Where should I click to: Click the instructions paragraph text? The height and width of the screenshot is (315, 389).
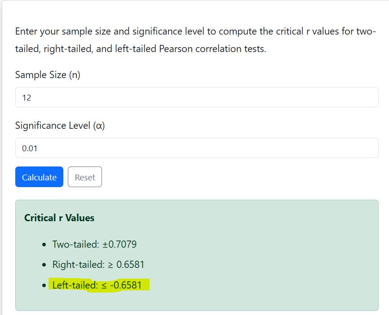coord(180,31)
